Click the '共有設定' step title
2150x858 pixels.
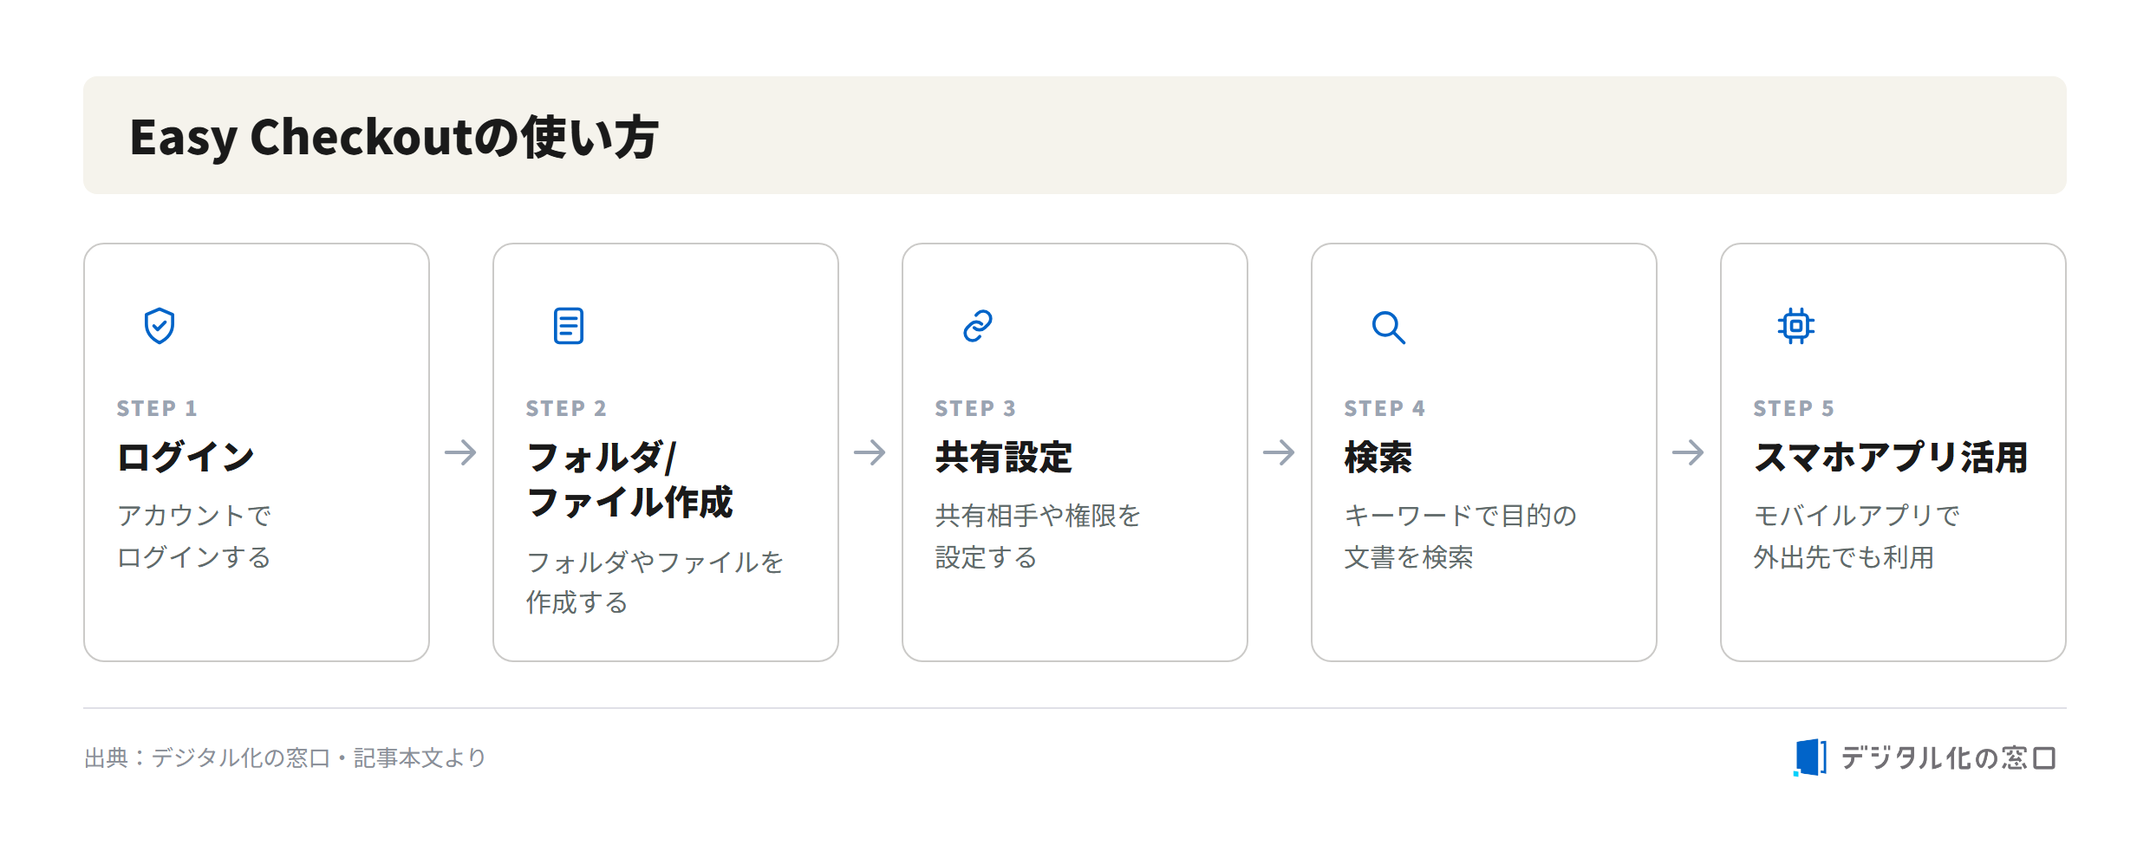(x=1004, y=457)
